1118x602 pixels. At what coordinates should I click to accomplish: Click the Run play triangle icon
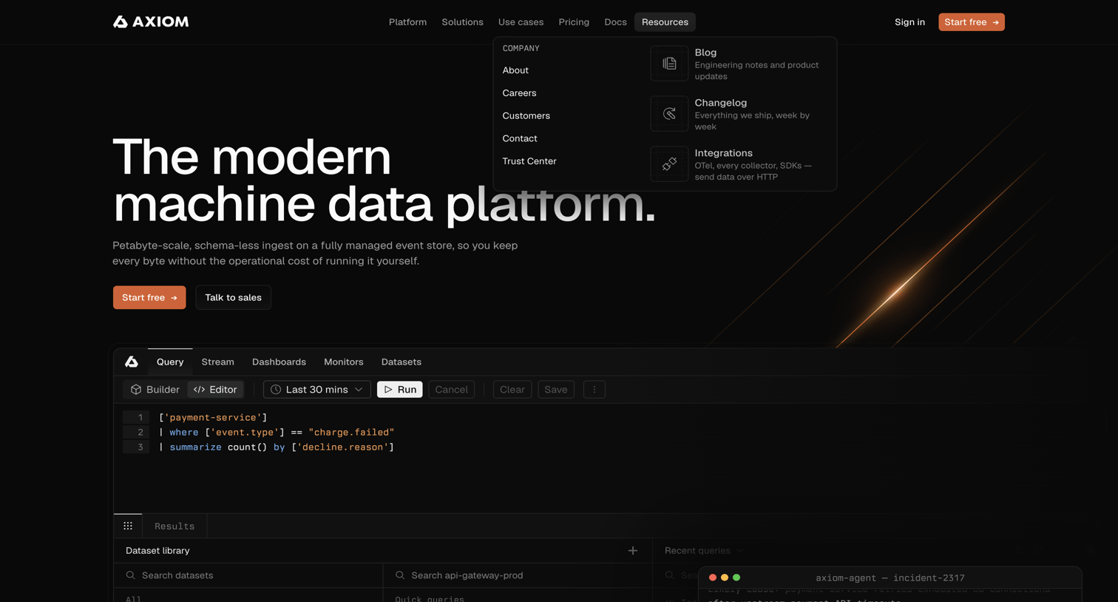388,390
